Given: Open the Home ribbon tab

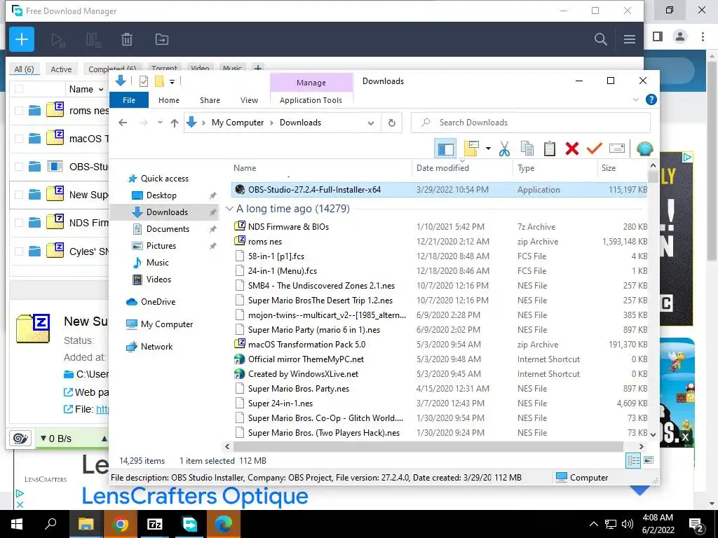Looking at the screenshot, I should (169, 100).
